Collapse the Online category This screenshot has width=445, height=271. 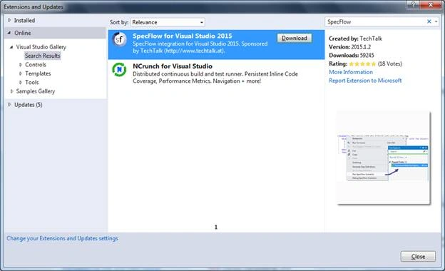(x=9, y=33)
